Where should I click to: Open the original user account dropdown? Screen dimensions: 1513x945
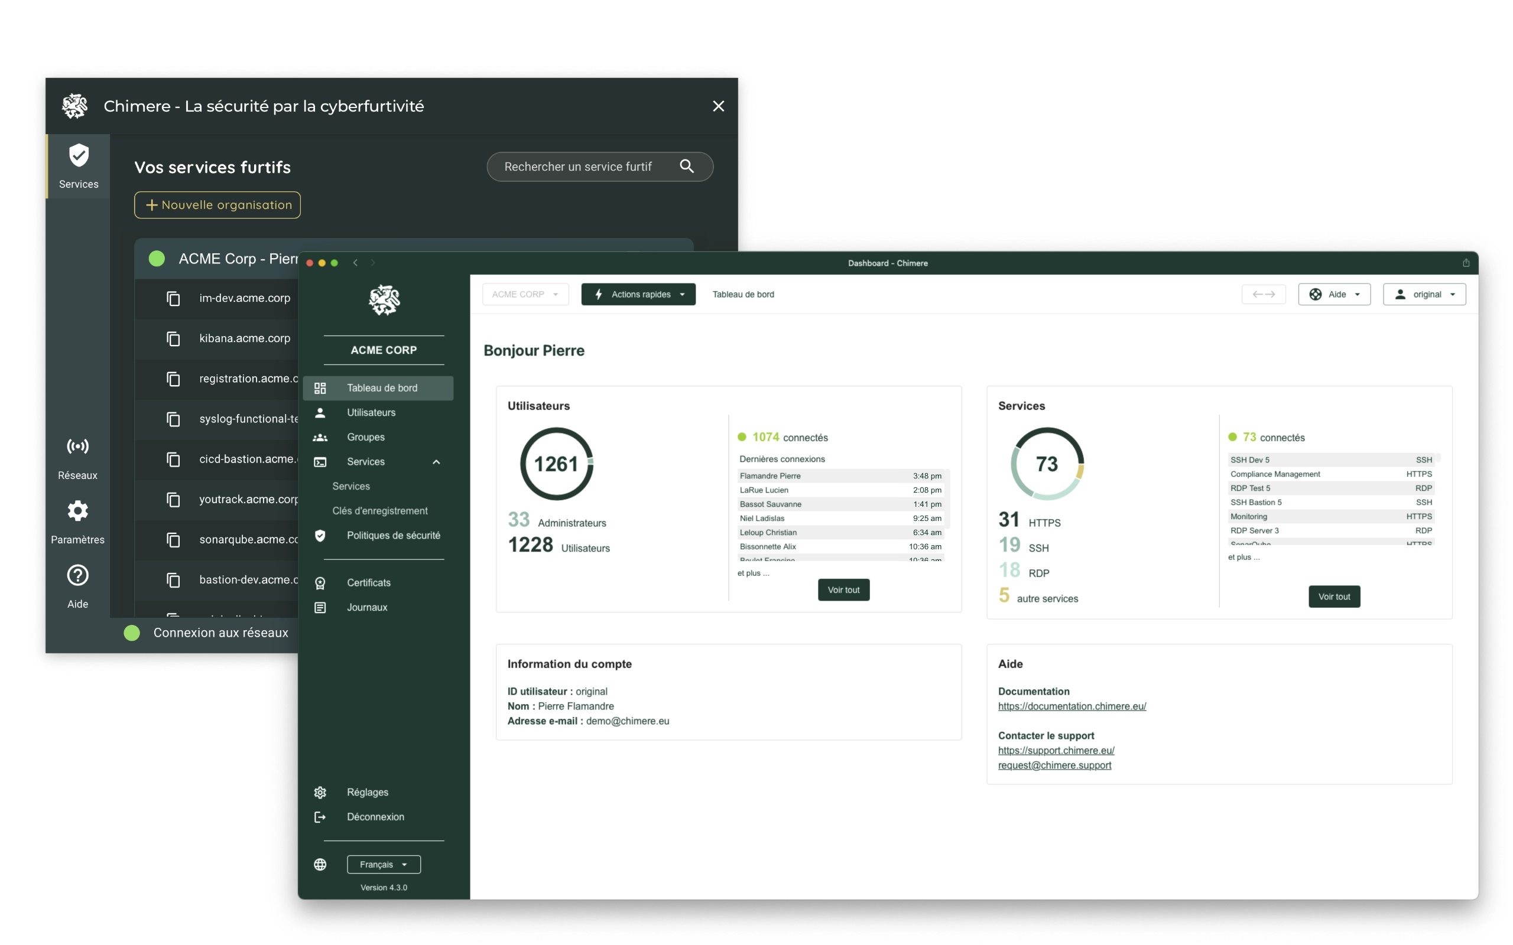click(1424, 294)
